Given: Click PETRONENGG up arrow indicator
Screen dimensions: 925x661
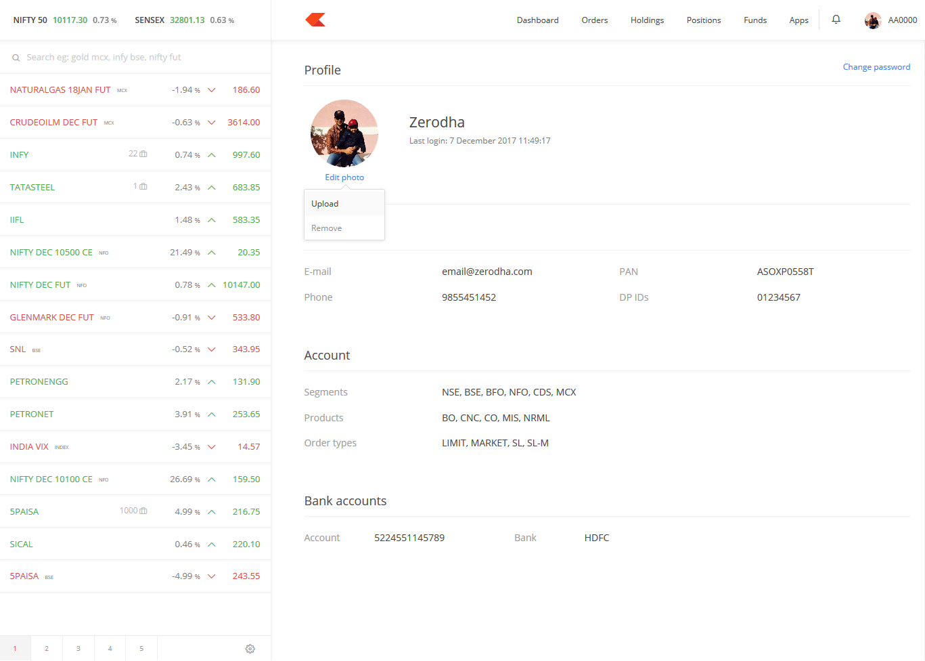Looking at the screenshot, I should 212,382.
